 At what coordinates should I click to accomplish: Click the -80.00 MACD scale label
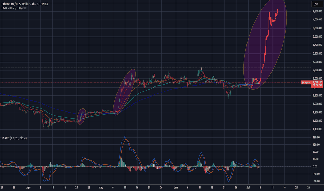316,181
